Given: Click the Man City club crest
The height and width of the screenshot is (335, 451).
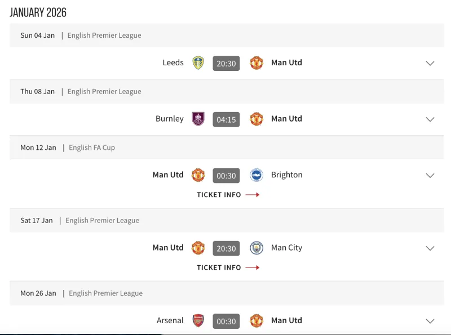Looking at the screenshot, I should point(257,248).
